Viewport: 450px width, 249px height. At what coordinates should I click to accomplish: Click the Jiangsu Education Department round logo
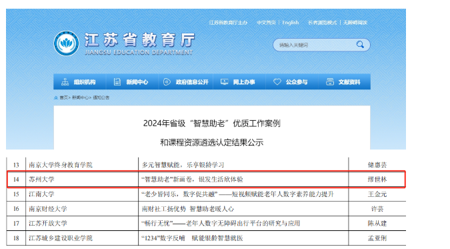tap(66, 43)
